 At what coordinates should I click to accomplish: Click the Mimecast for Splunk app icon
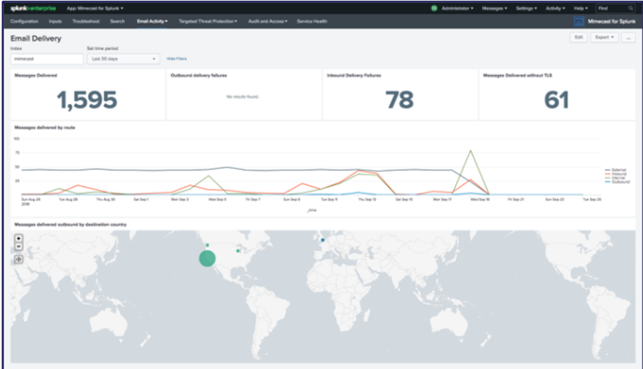click(x=579, y=22)
